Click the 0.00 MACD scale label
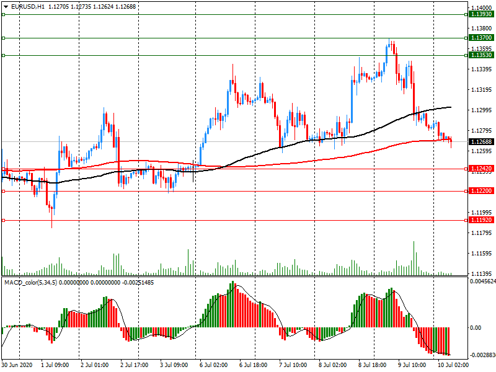This screenshot has width=496, height=372. click(477, 327)
